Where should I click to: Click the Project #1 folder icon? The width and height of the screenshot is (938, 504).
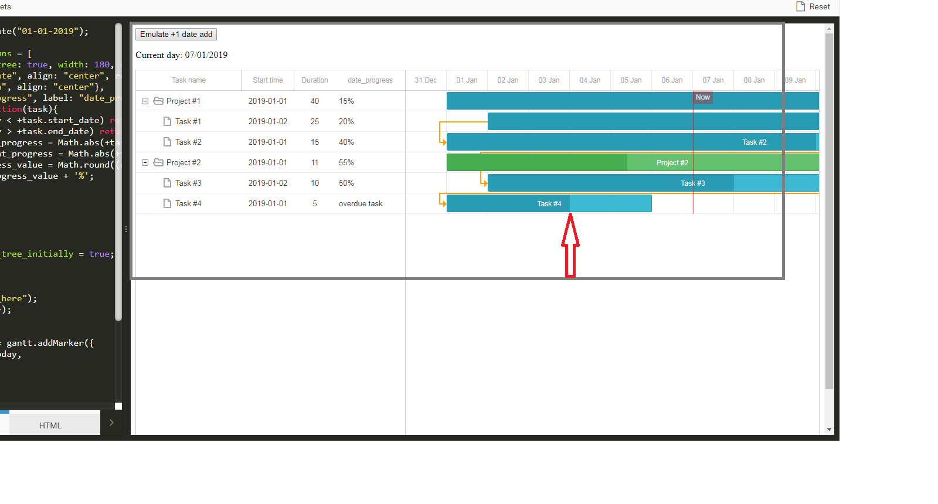(x=158, y=101)
